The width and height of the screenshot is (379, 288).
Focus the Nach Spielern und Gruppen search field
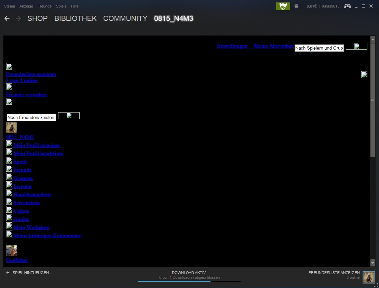(x=319, y=48)
